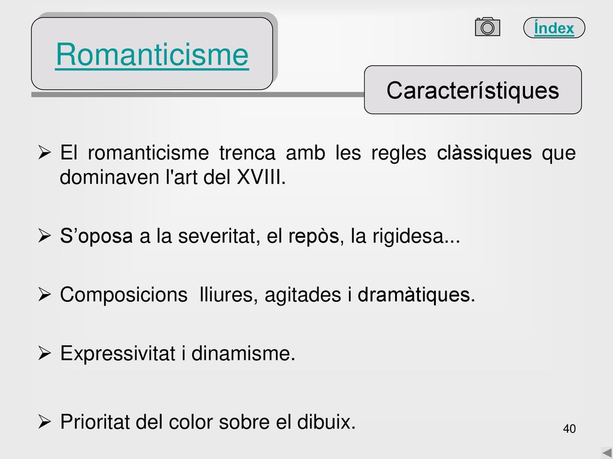This screenshot has height=459, width=613.
Task: Click the Característiques label box
Action: point(473,90)
